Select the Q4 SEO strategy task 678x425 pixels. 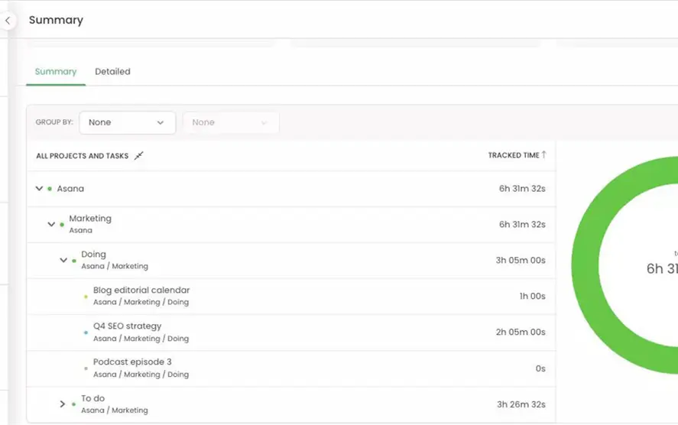click(127, 326)
